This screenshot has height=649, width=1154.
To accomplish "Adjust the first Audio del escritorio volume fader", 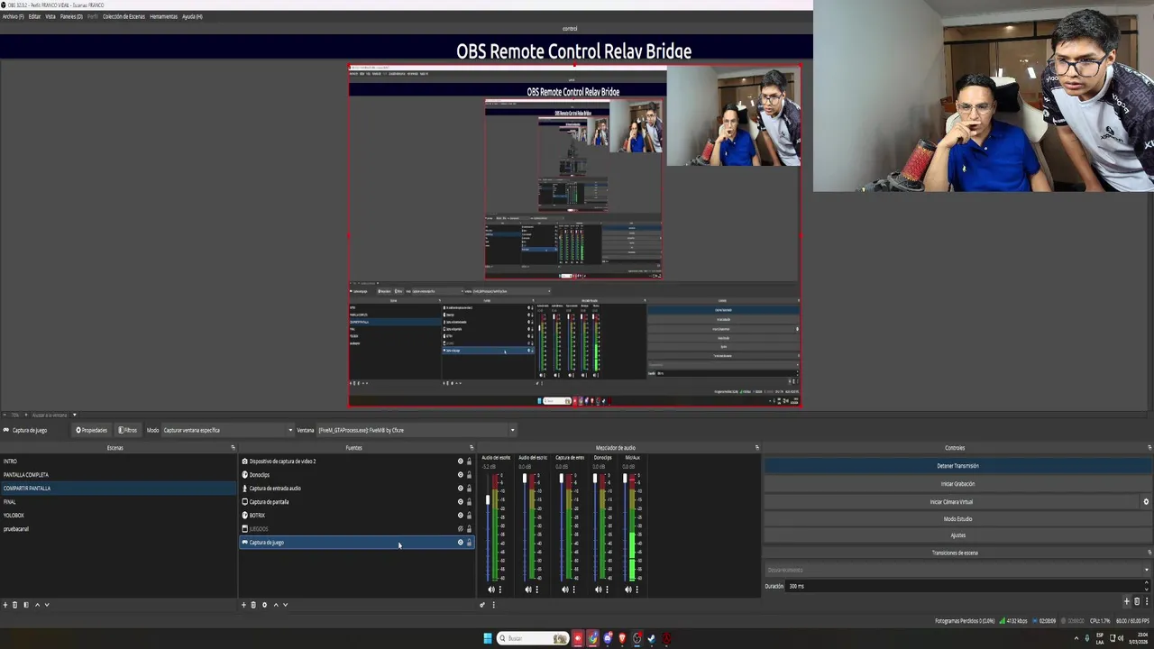I will click(x=488, y=498).
